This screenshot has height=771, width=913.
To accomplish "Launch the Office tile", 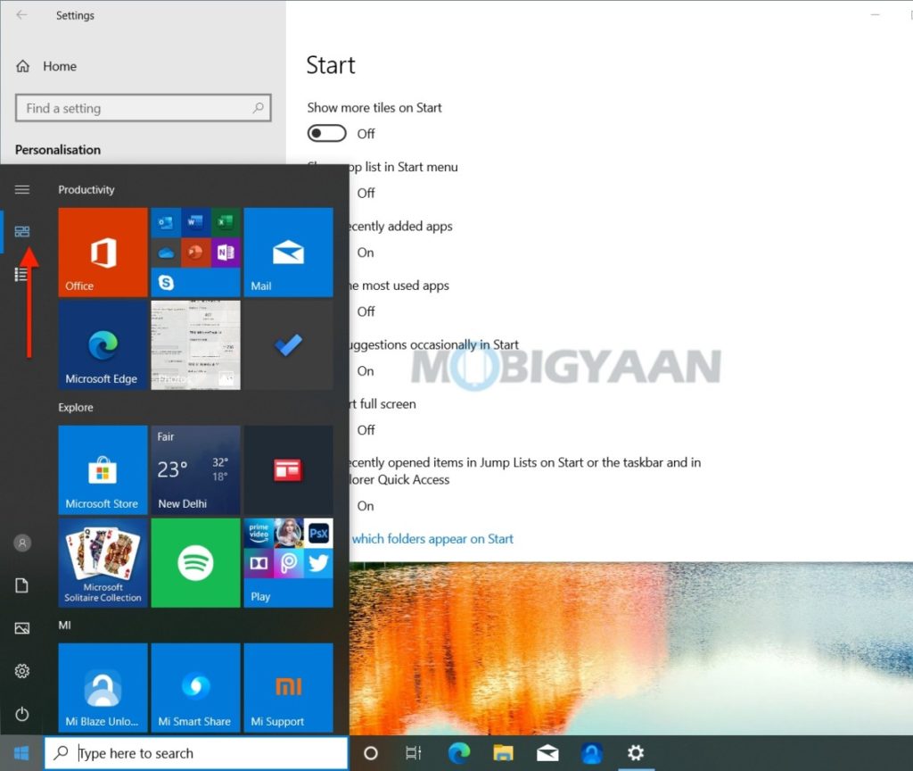I will [103, 252].
